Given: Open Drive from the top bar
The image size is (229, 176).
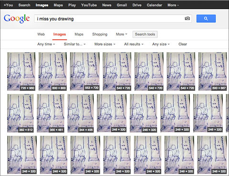Looking at the screenshot, I should coord(137,5).
